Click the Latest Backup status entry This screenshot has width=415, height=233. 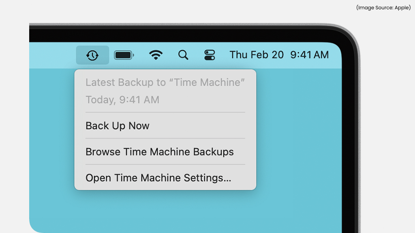(165, 82)
